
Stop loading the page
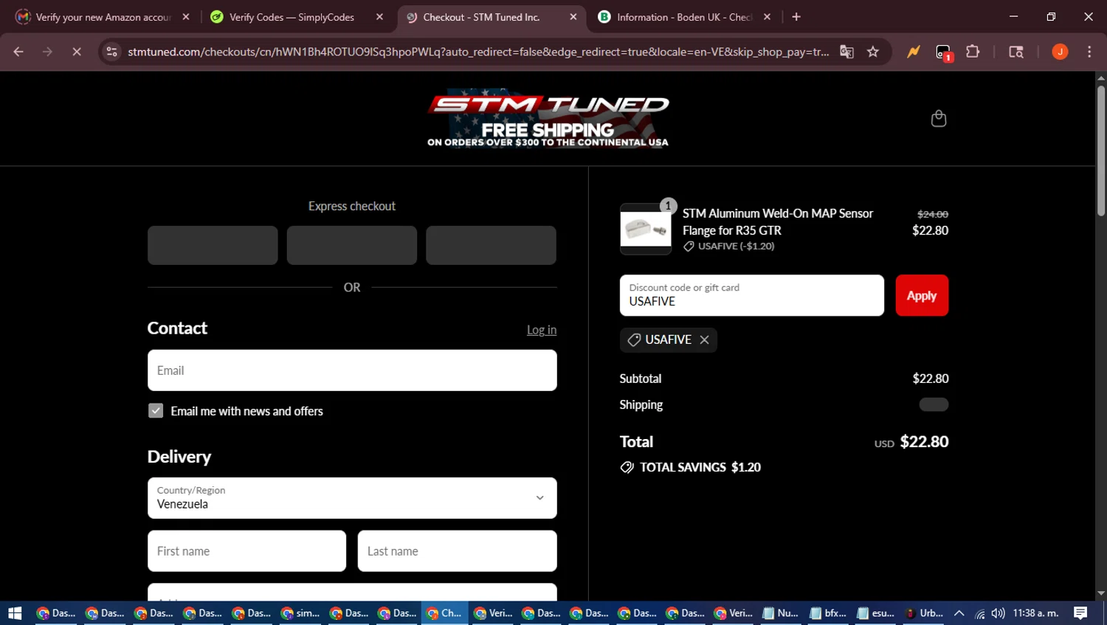(x=77, y=52)
